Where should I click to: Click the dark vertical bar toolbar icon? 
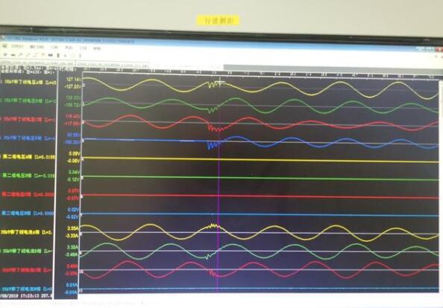[58, 55]
